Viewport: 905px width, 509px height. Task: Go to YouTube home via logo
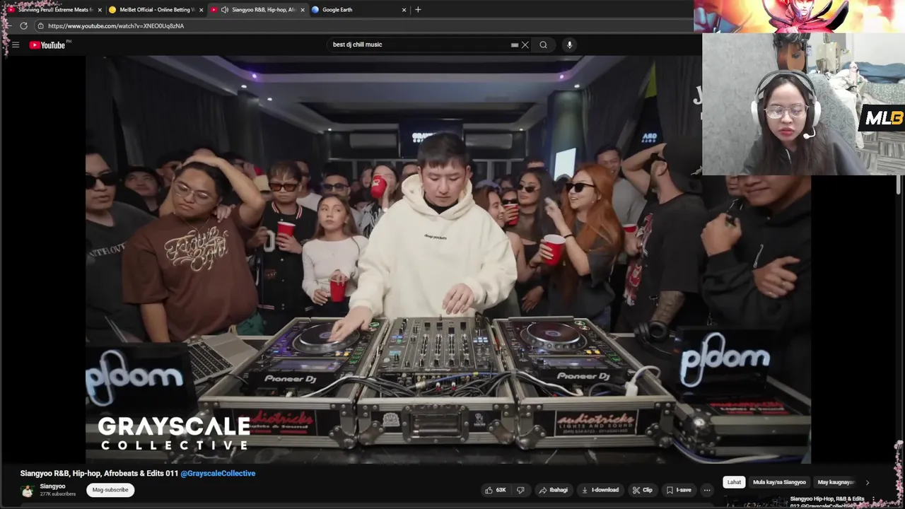(47, 45)
